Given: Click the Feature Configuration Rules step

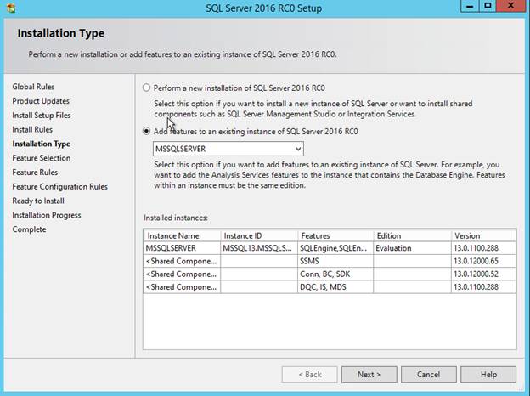Looking at the screenshot, I should 59,187.
